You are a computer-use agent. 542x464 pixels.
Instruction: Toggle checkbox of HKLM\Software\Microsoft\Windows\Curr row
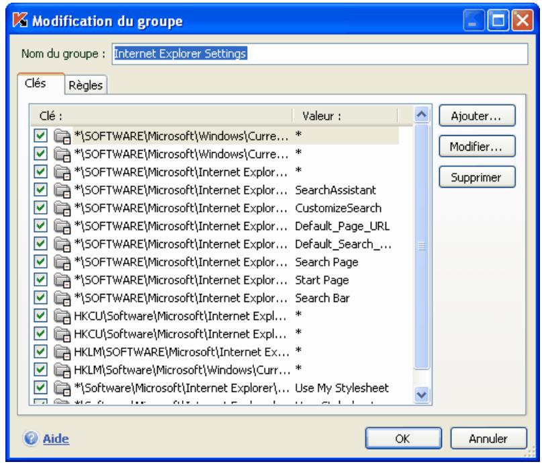pos(40,369)
